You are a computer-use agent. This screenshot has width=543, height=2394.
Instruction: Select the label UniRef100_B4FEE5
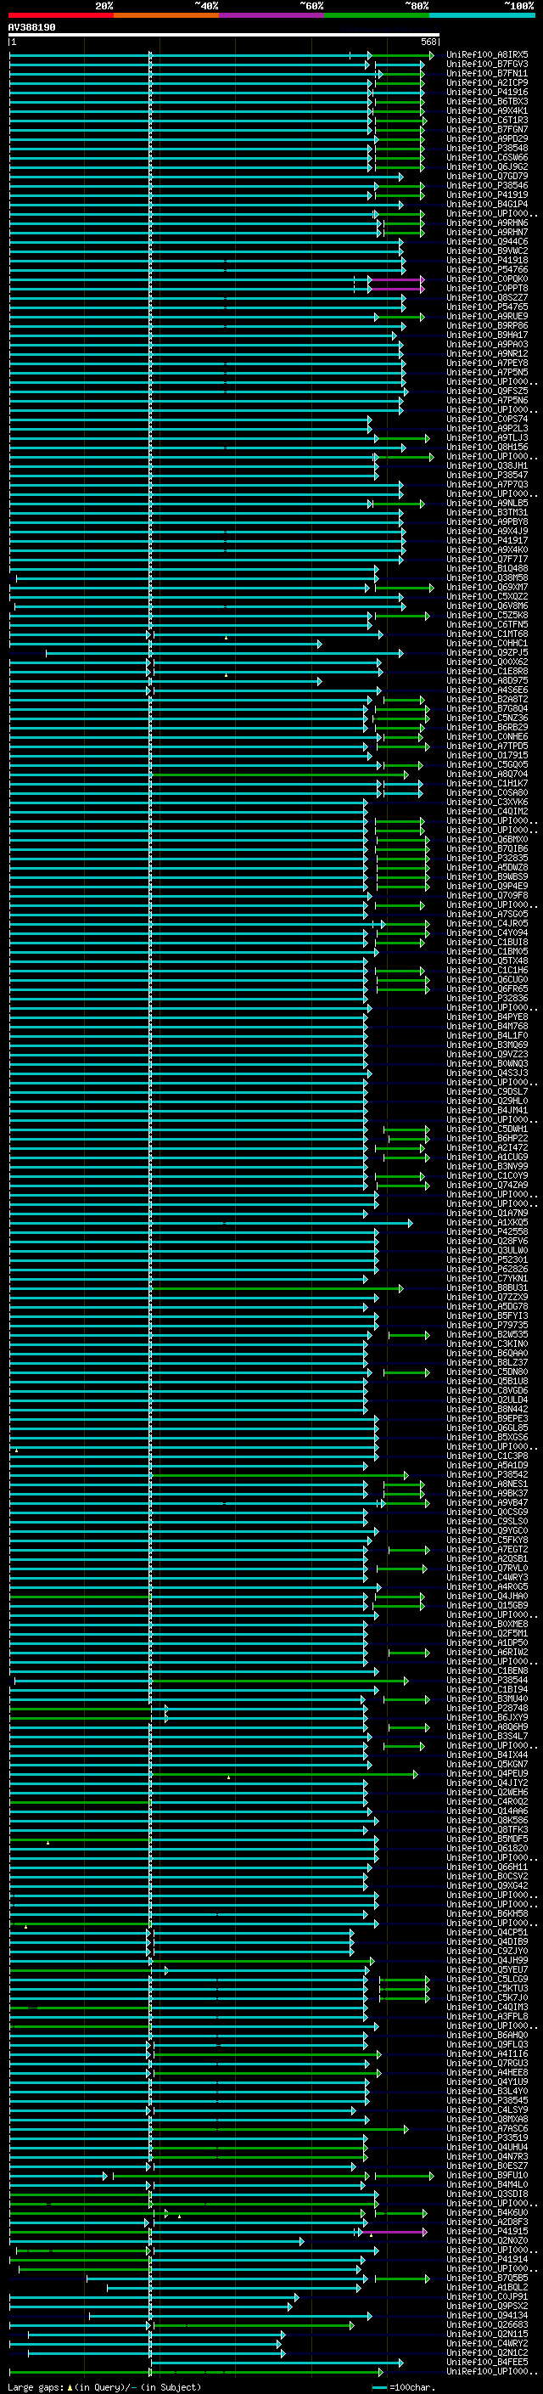coord(487,2362)
